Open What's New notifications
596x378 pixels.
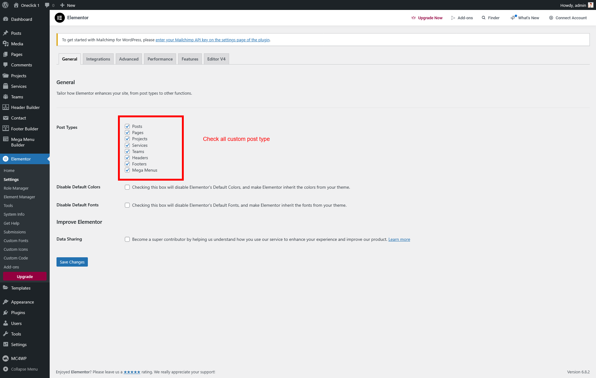pyautogui.click(x=525, y=18)
